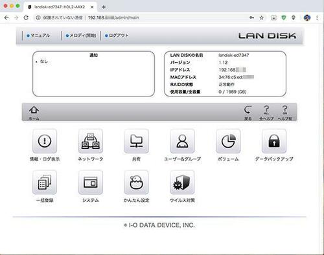
Task: Click the saved password key icon
Action: click(251, 17)
